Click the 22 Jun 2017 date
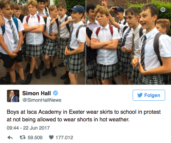This screenshot has width=171, height=143. tap(36, 128)
